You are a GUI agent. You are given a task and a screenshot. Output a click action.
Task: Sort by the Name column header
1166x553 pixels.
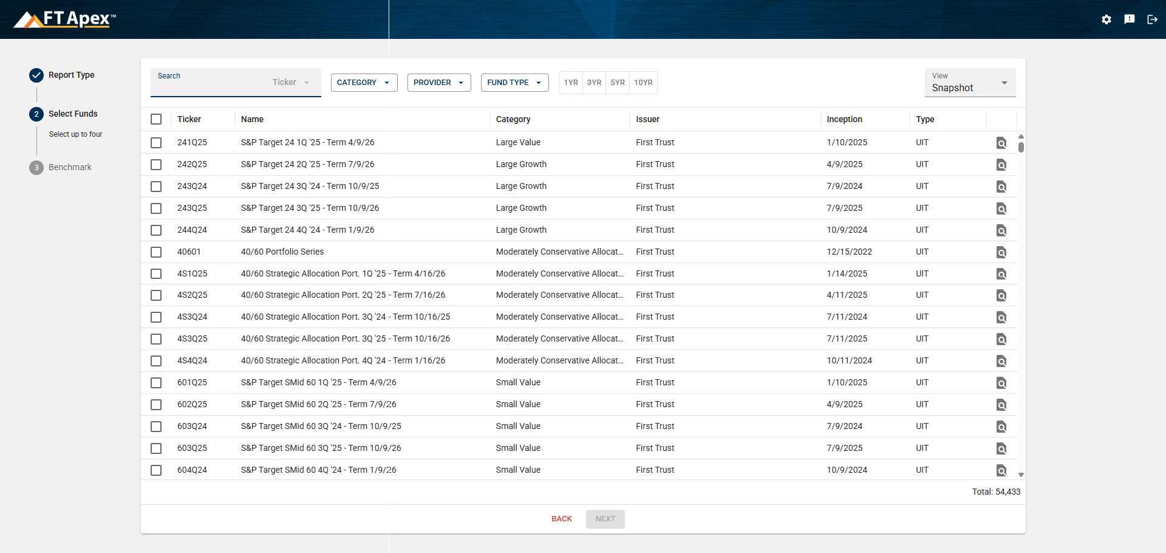[x=252, y=119]
